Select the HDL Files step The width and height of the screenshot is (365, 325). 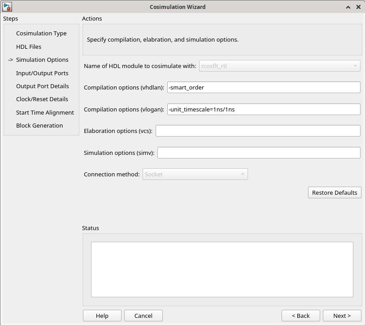click(29, 47)
